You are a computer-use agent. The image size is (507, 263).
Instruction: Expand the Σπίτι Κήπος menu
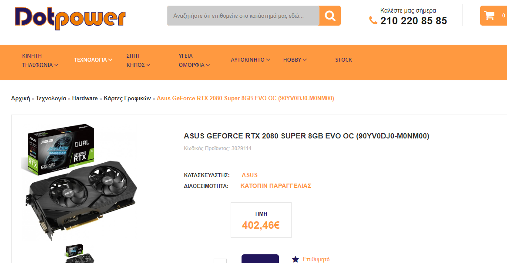(x=138, y=60)
